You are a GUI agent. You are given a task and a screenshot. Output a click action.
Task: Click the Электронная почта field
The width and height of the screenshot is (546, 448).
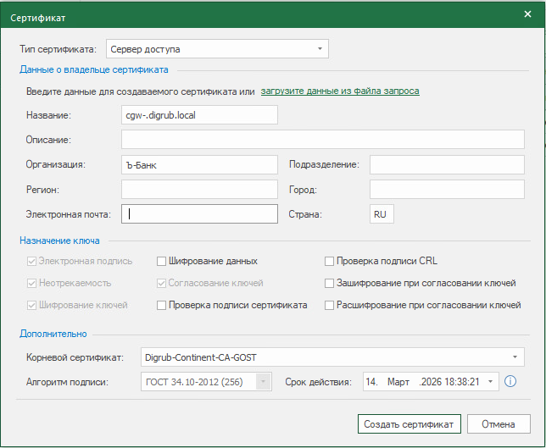(199, 214)
